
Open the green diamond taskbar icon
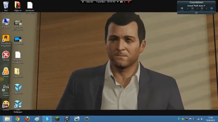point(87,119)
